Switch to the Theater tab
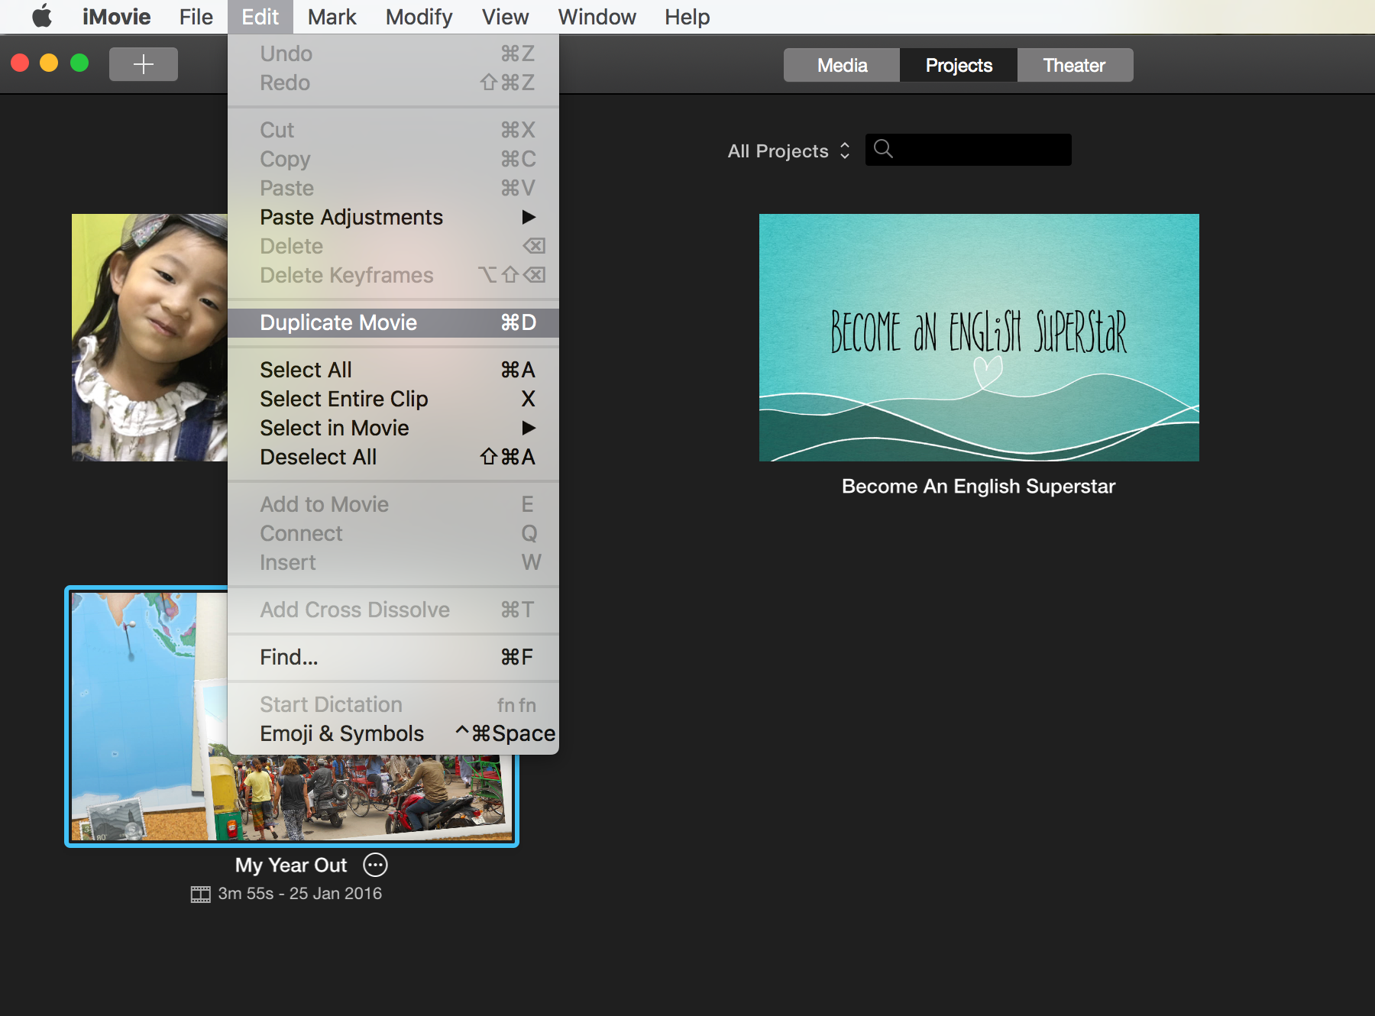This screenshot has height=1016, width=1375. click(x=1074, y=65)
